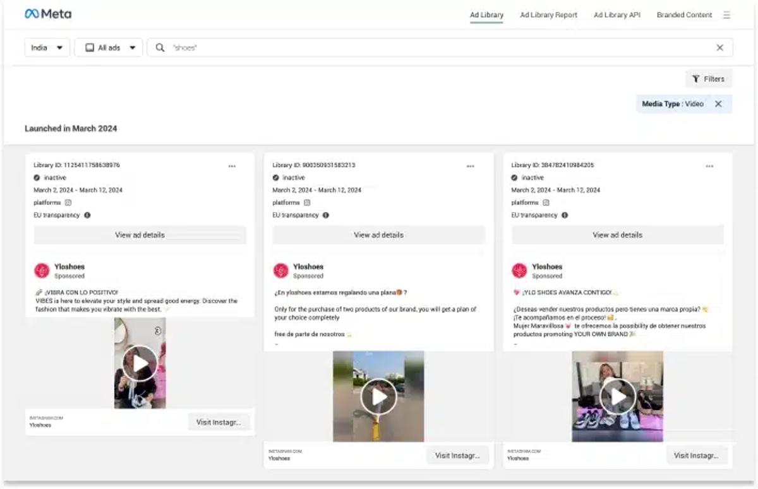The image size is (758, 489).
Task: Open the first ad's three-dot options menu
Action: click(x=232, y=166)
